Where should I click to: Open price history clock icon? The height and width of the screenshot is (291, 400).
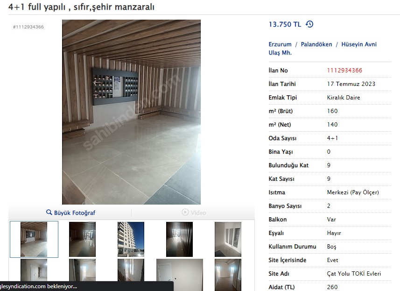[309, 24]
